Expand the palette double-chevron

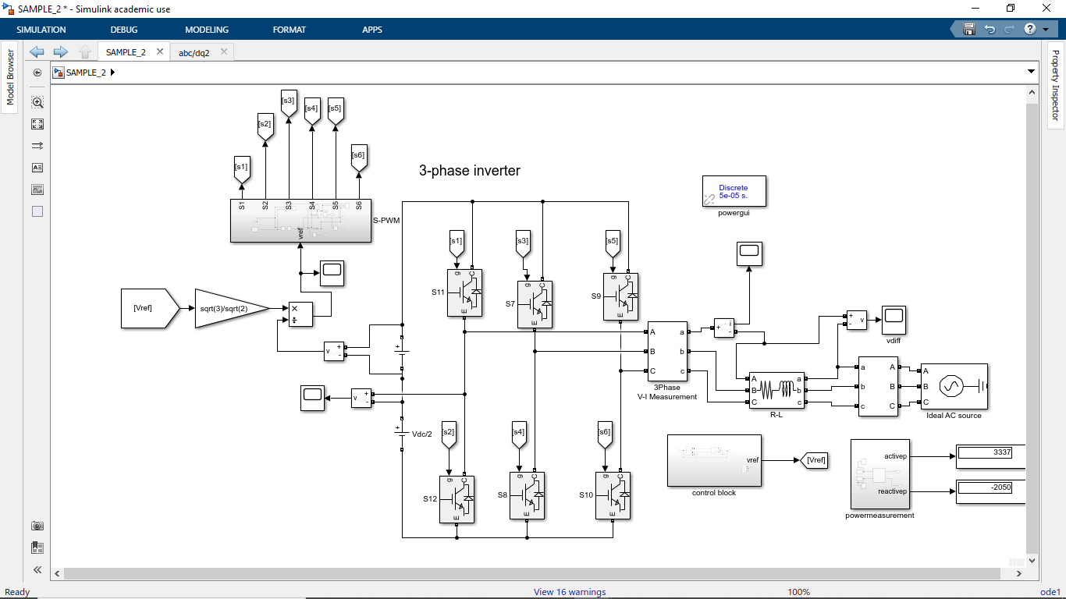[x=37, y=570]
